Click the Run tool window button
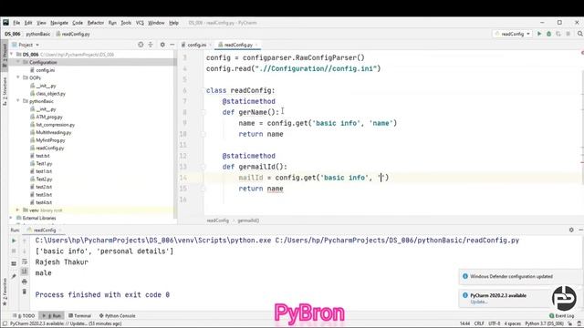This screenshot has height=328, width=584. click(x=53, y=316)
